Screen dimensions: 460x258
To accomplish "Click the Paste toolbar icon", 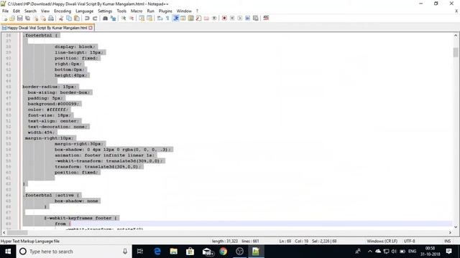I will [77, 18].
